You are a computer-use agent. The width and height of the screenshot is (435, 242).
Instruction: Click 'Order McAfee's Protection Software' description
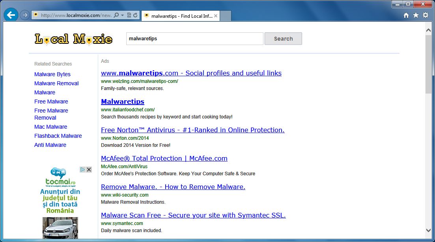178,174
